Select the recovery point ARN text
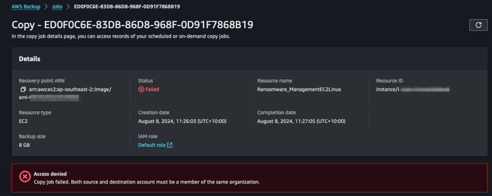This screenshot has width=492, height=196. pyautogui.click(x=65, y=93)
